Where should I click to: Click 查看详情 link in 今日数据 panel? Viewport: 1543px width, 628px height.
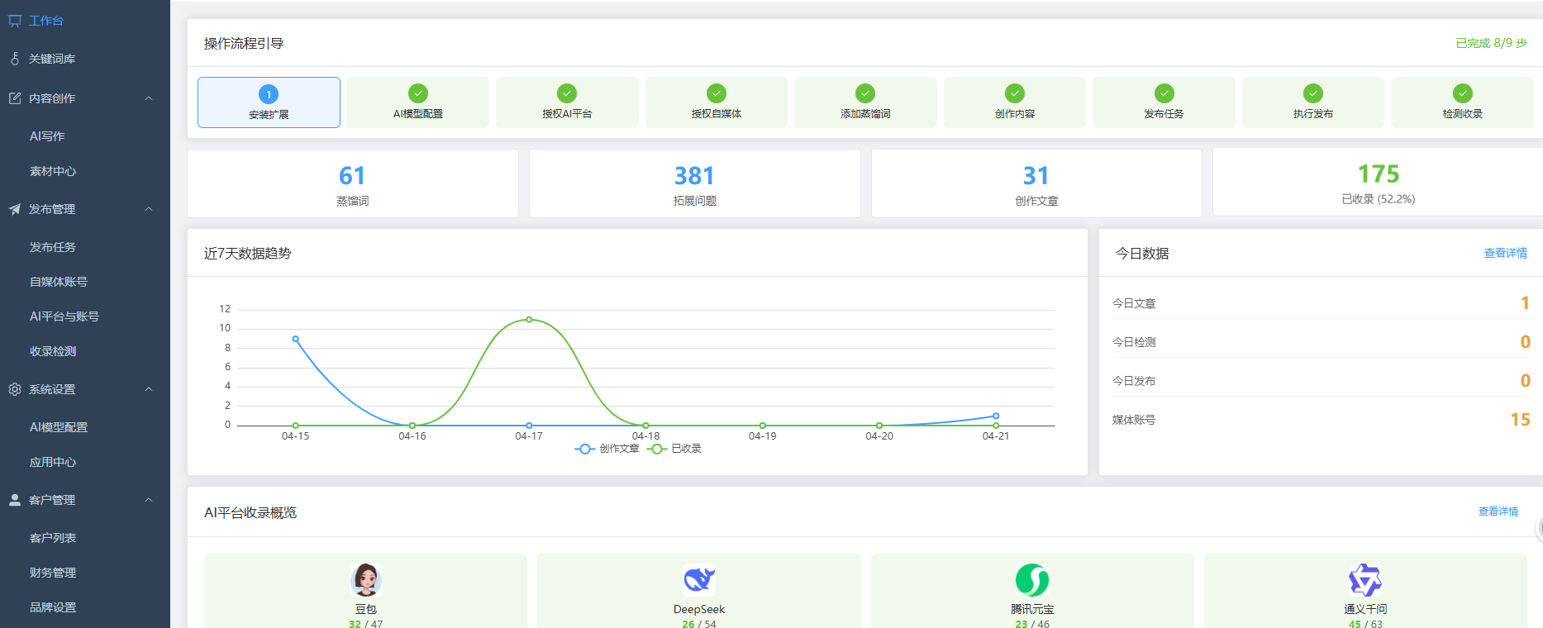[x=1505, y=254]
